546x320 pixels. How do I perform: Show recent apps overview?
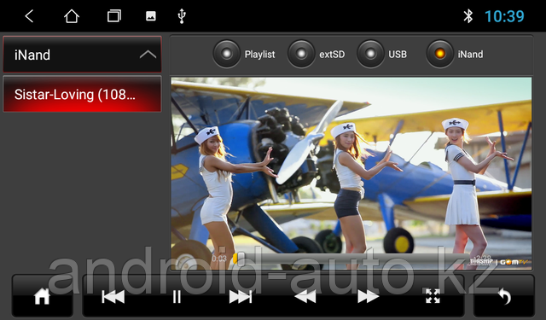tap(113, 16)
